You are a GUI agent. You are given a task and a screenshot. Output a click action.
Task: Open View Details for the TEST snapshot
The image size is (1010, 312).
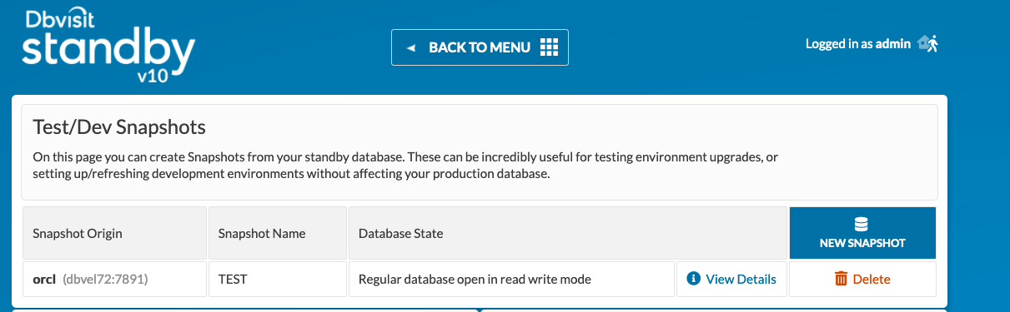pos(731,279)
